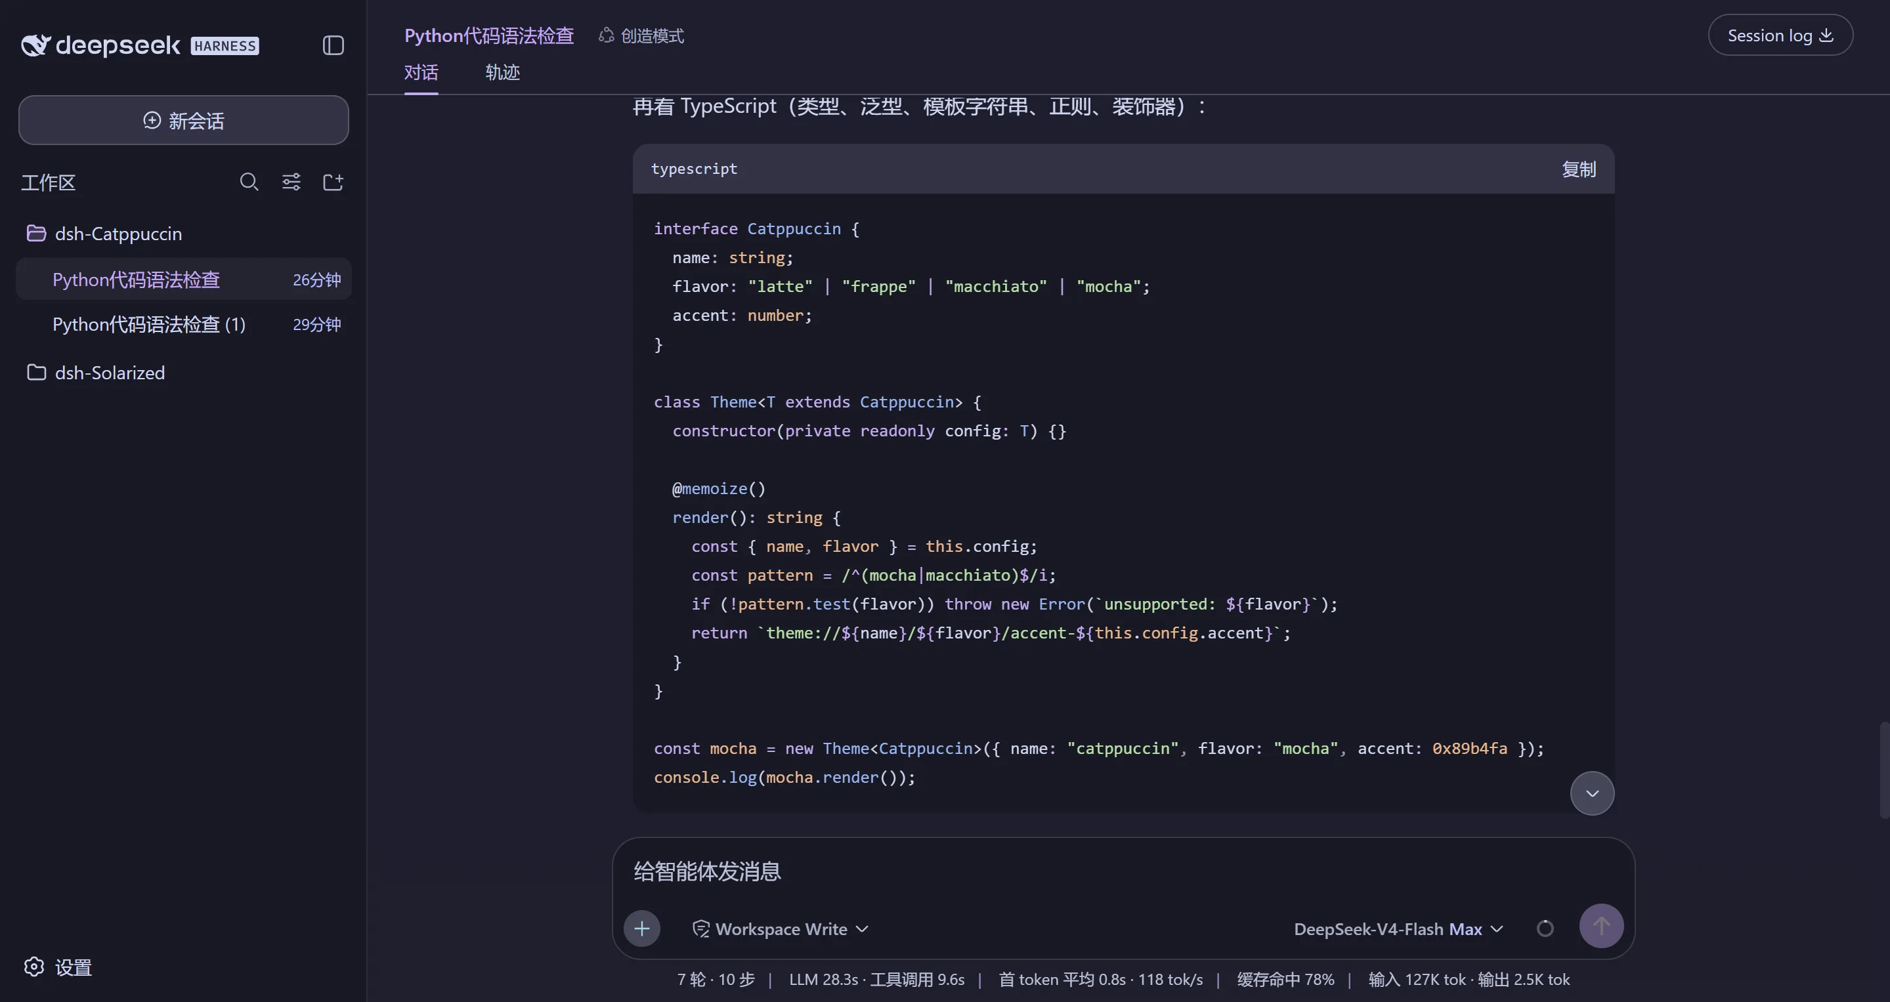Open Workspace Write permission dropdown
This screenshot has width=1890, height=1002.
(x=781, y=929)
